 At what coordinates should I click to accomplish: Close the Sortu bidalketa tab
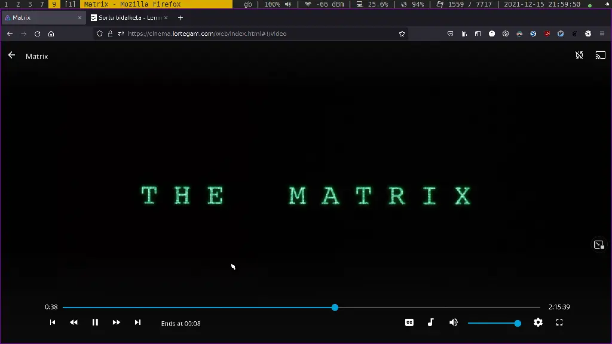pos(166,18)
